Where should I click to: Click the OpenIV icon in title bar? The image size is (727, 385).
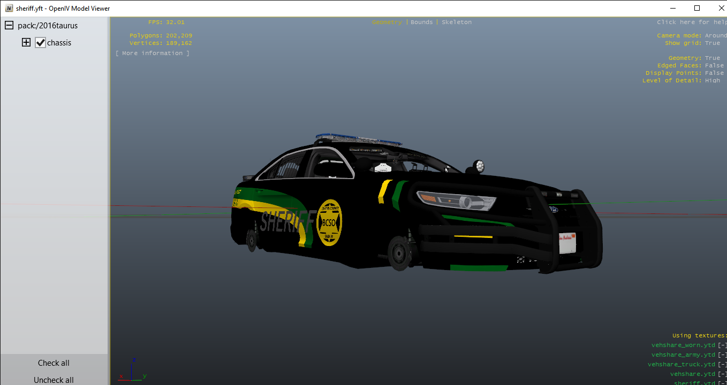point(9,8)
